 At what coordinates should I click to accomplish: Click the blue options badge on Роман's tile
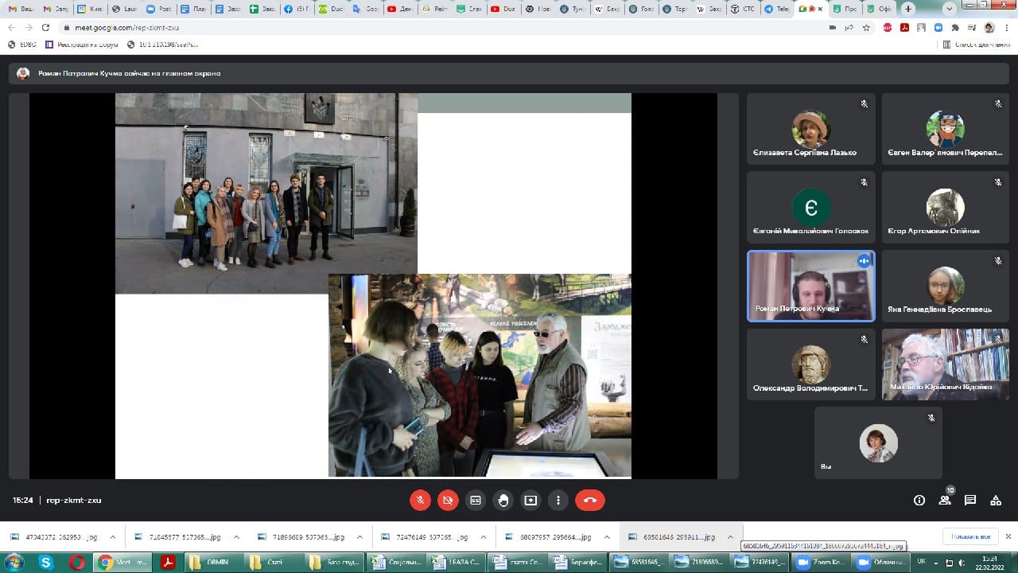tap(863, 261)
